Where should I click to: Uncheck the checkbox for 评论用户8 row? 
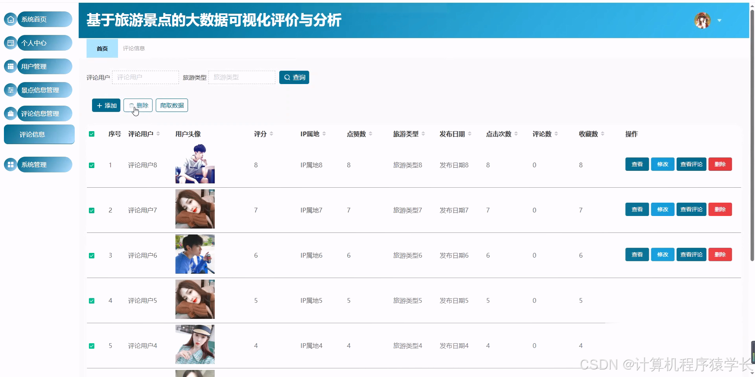[x=92, y=165]
